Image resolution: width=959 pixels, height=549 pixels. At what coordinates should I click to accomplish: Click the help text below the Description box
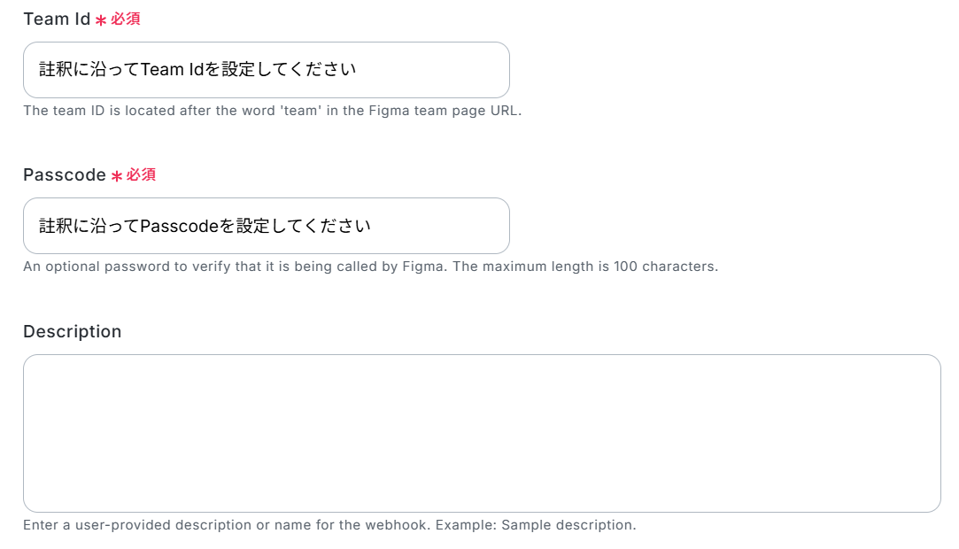pyautogui.click(x=329, y=525)
